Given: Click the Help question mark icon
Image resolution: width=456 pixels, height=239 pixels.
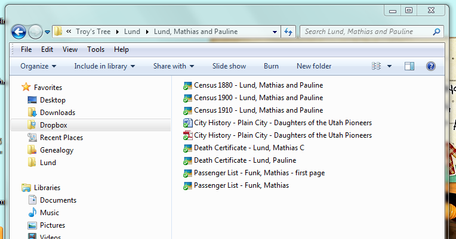Looking at the screenshot, I should coord(430,66).
